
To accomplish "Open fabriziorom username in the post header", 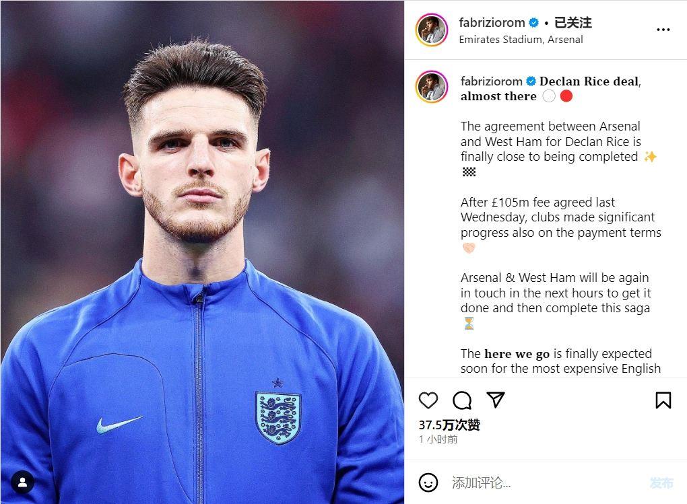I will click(x=492, y=22).
